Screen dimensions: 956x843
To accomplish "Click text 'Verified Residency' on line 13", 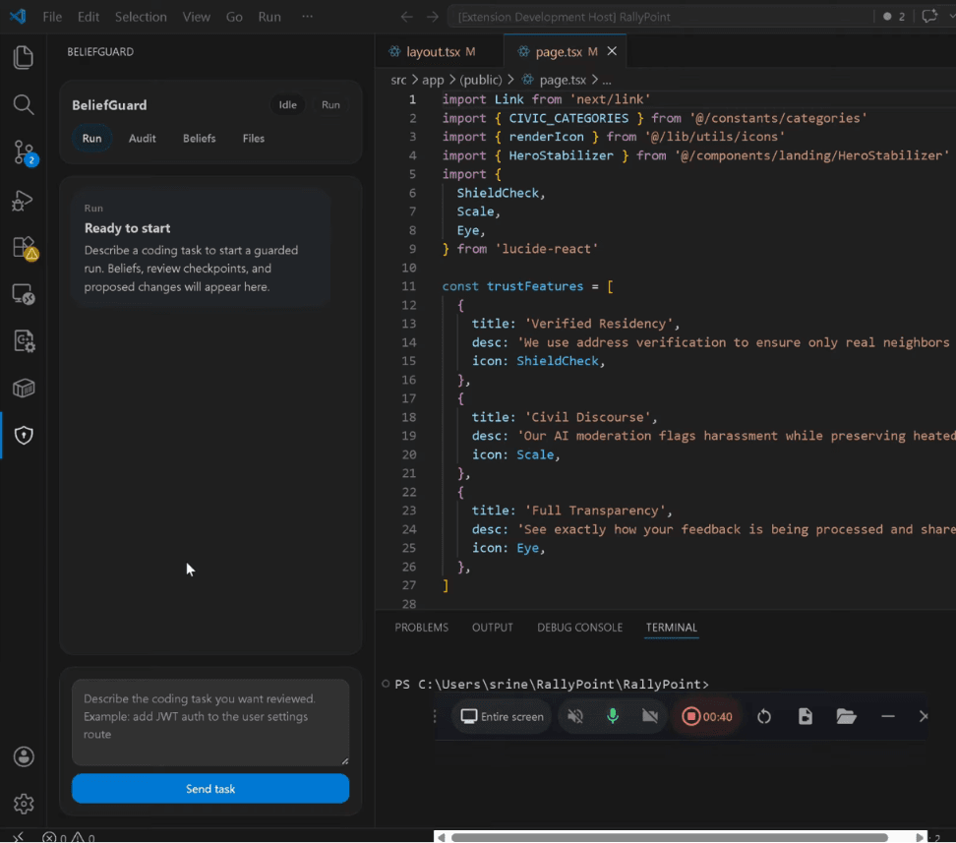I will click(x=601, y=324).
